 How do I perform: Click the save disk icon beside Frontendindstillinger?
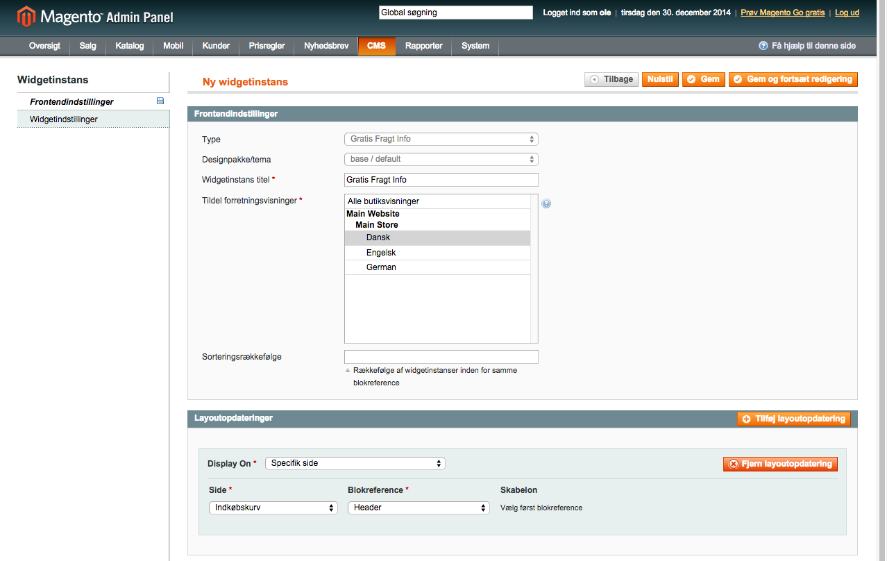click(160, 101)
